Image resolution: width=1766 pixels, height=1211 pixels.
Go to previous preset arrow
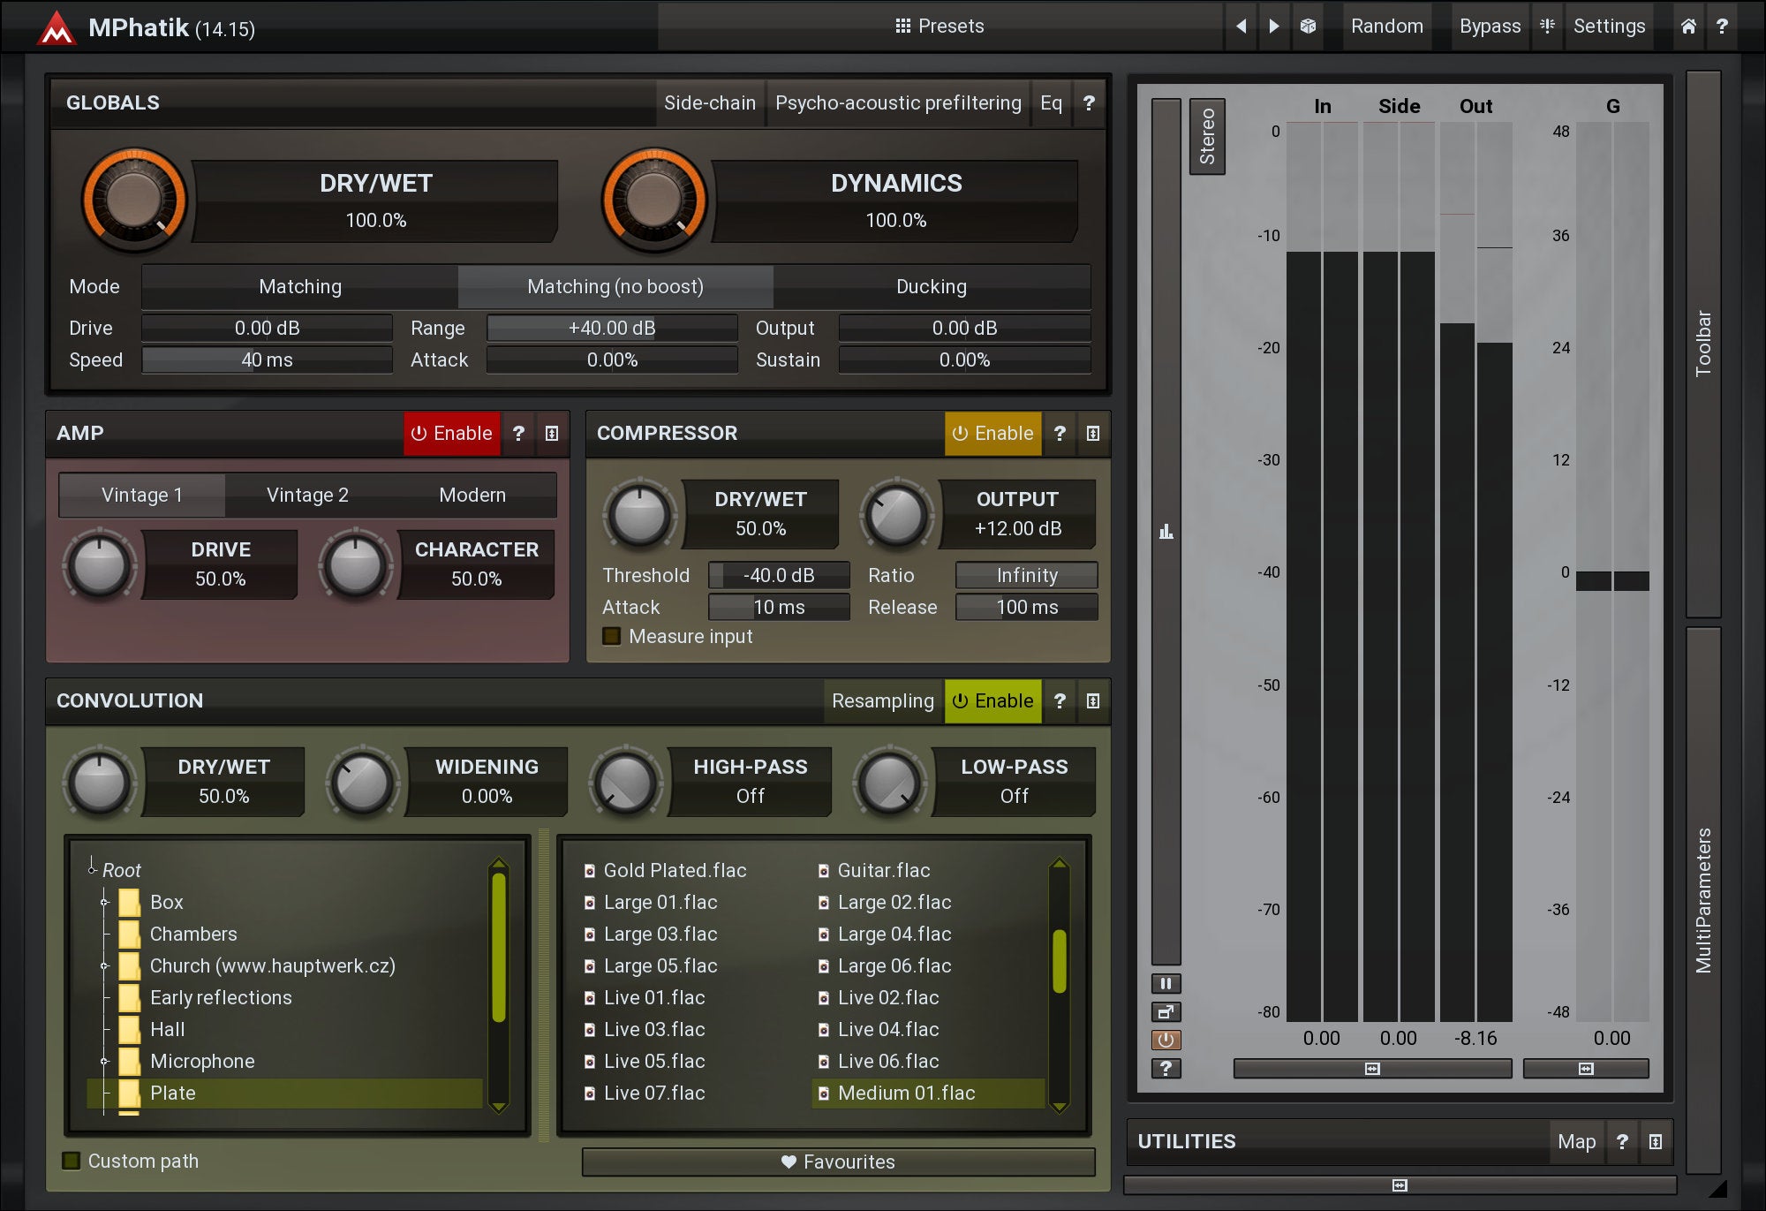1241,26
